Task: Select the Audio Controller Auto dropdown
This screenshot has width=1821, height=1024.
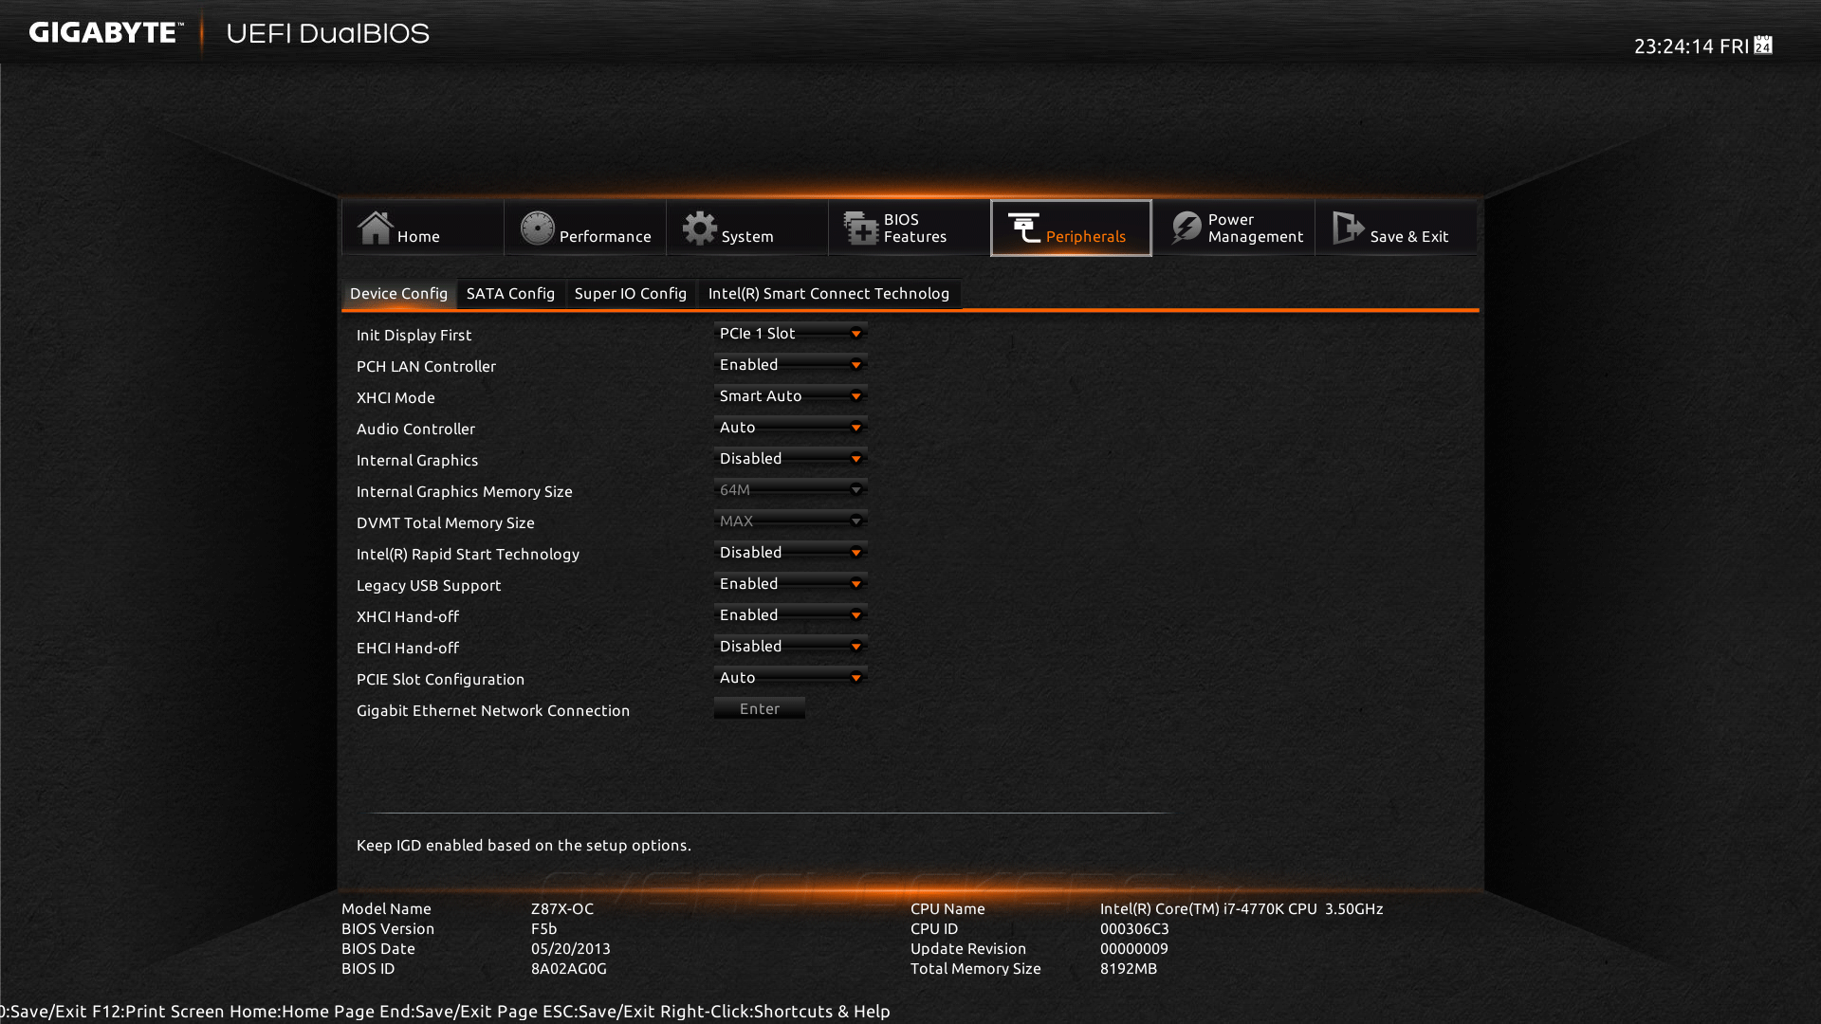Action: (x=790, y=428)
